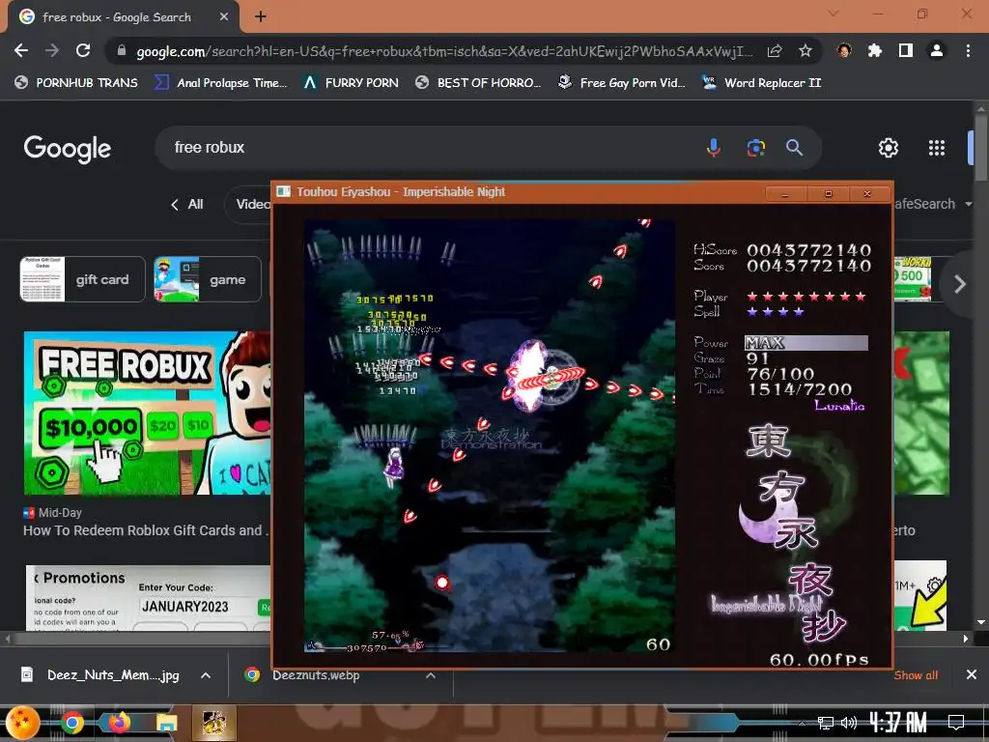Click the free robux search field

pos(429,148)
